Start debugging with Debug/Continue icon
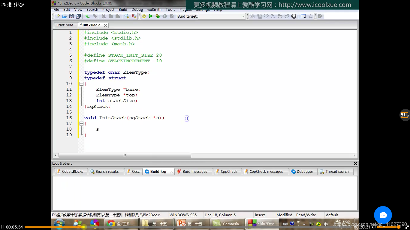This screenshot has height=230, width=410. (x=252, y=16)
